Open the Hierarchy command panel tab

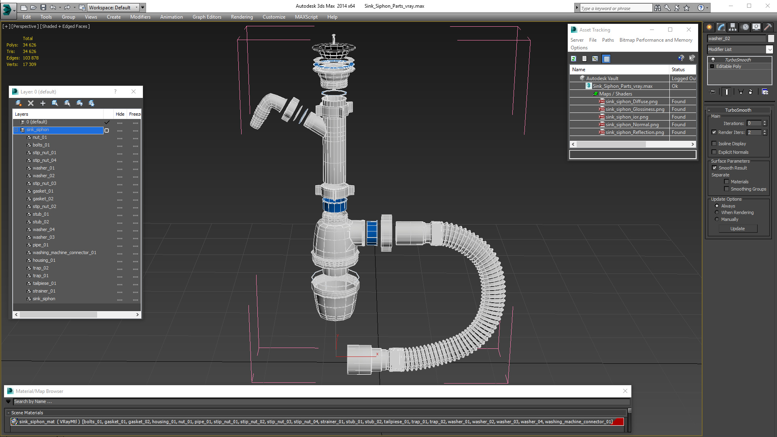[x=732, y=27]
